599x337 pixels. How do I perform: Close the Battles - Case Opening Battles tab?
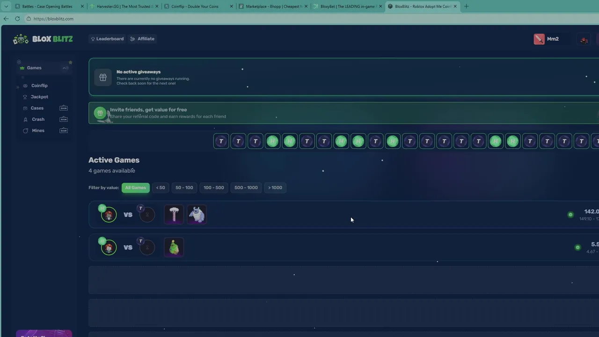(82, 7)
